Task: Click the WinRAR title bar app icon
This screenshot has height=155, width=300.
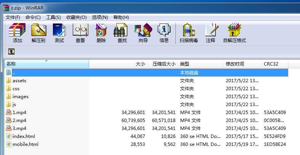Action: click(x=6, y=8)
